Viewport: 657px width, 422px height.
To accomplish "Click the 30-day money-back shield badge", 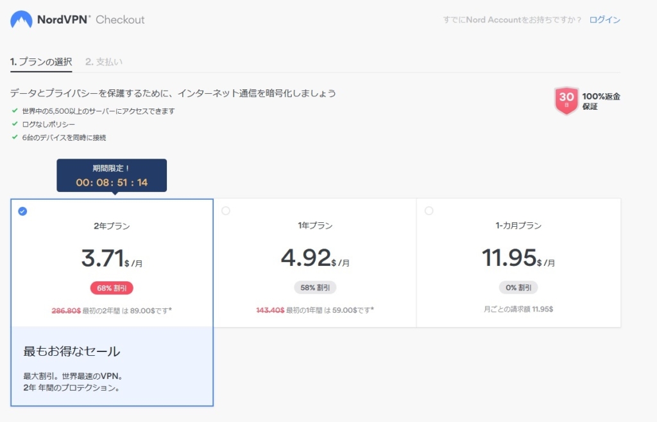I will pyautogui.click(x=566, y=101).
